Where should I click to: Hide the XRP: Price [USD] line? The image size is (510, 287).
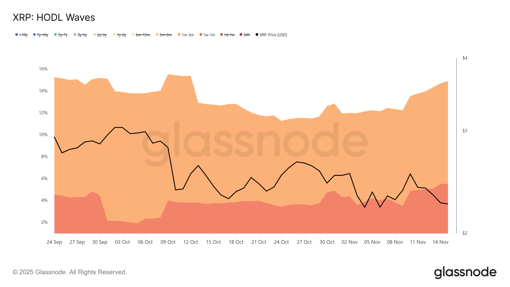pyautogui.click(x=271, y=35)
